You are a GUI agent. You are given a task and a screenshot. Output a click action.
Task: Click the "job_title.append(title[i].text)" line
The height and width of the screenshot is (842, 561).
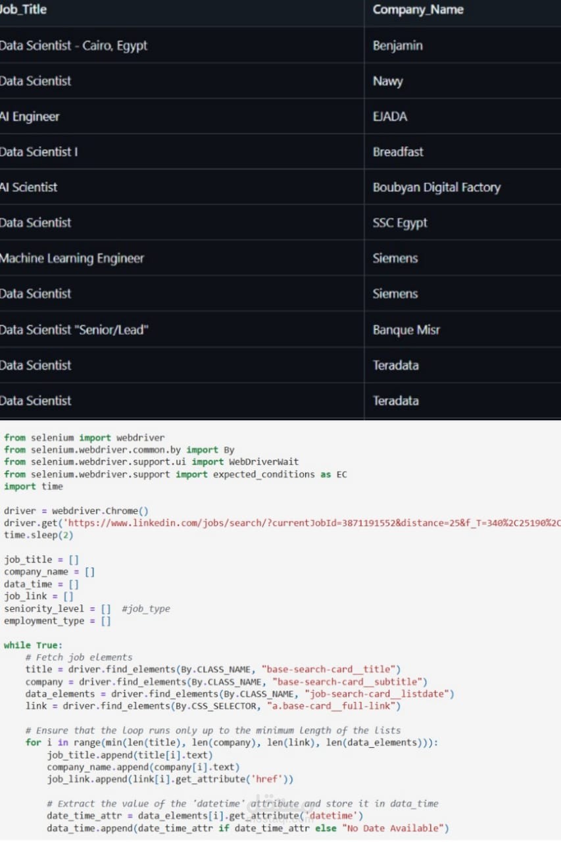tap(130, 755)
